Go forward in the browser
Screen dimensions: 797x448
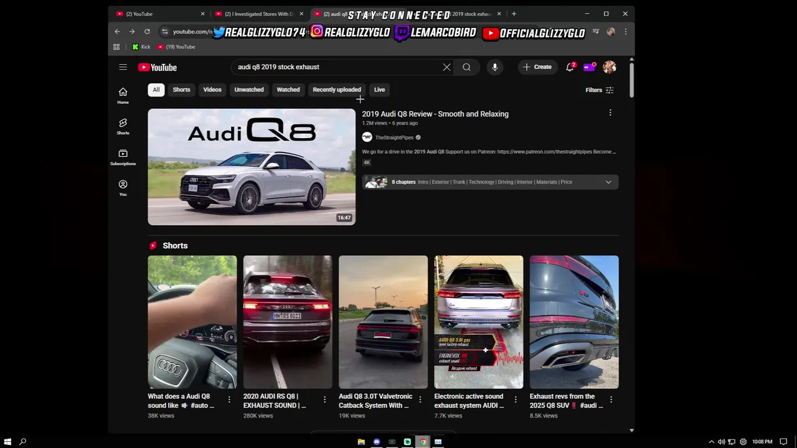(x=132, y=32)
